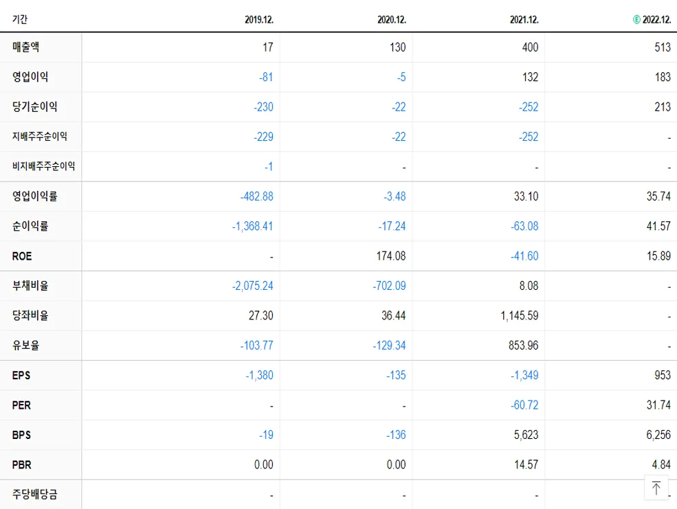This screenshot has height=509, width=677.
Task: Click the 비지배주주순이익 value -1
Action: point(269,166)
